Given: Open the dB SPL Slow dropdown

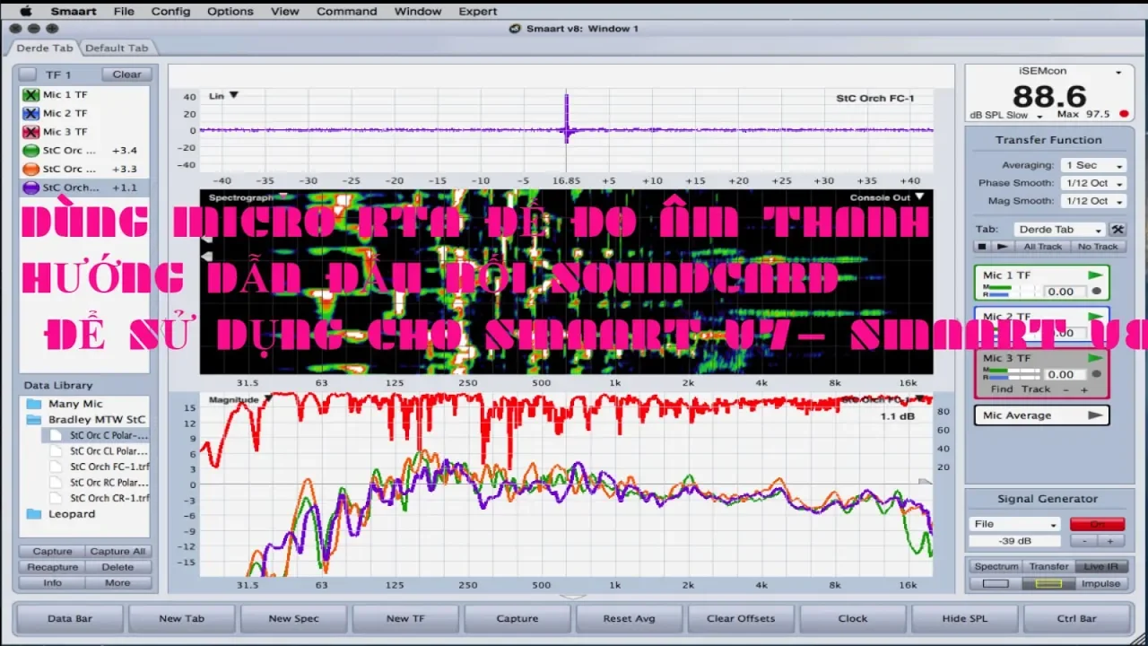Looking at the screenshot, I should [1003, 115].
